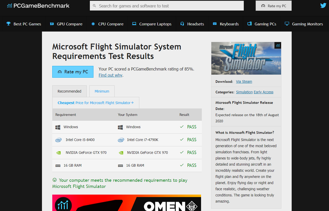Click the page title heading

pos(117,51)
